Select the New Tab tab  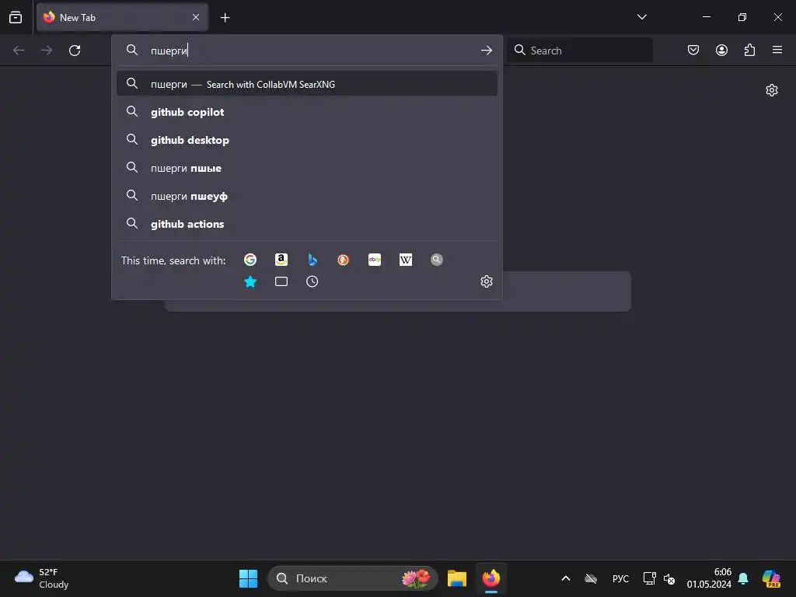pos(122,17)
